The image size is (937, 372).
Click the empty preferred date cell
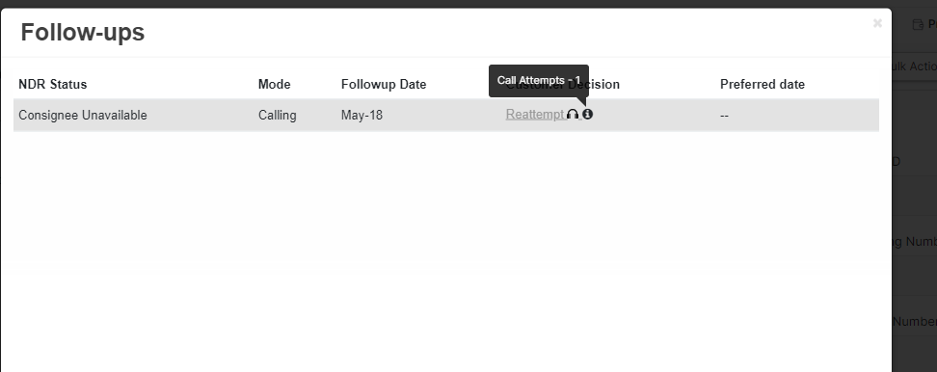(724, 116)
